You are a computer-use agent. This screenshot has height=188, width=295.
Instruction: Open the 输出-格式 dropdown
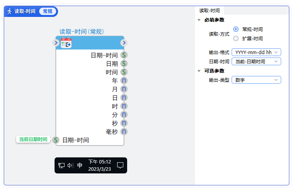[256, 52]
